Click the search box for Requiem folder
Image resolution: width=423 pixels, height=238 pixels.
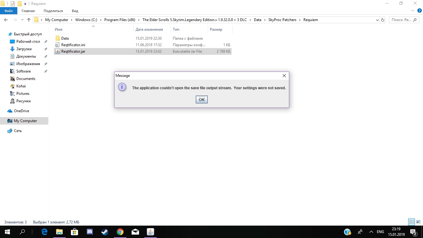point(404,20)
